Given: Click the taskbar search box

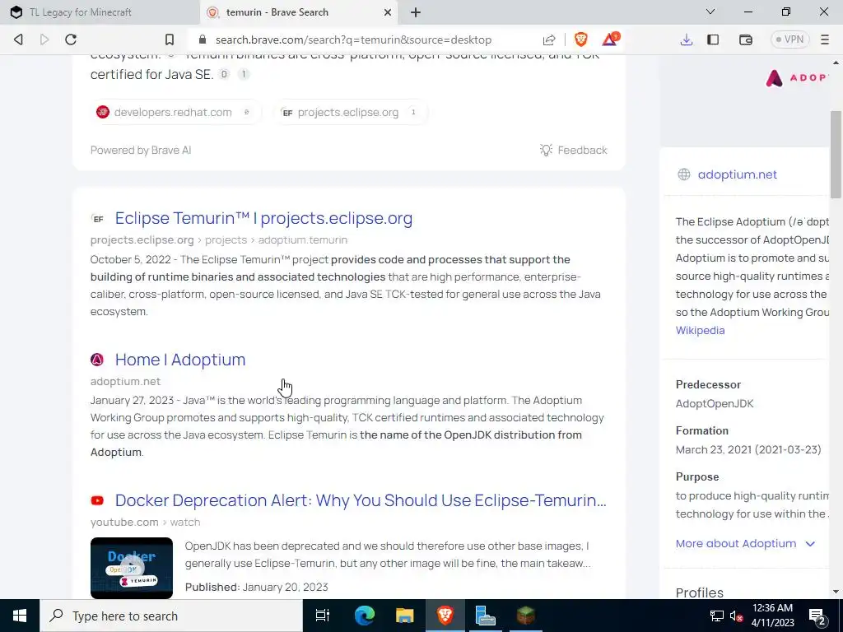Looking at the screenshot, I should point(171,616).
